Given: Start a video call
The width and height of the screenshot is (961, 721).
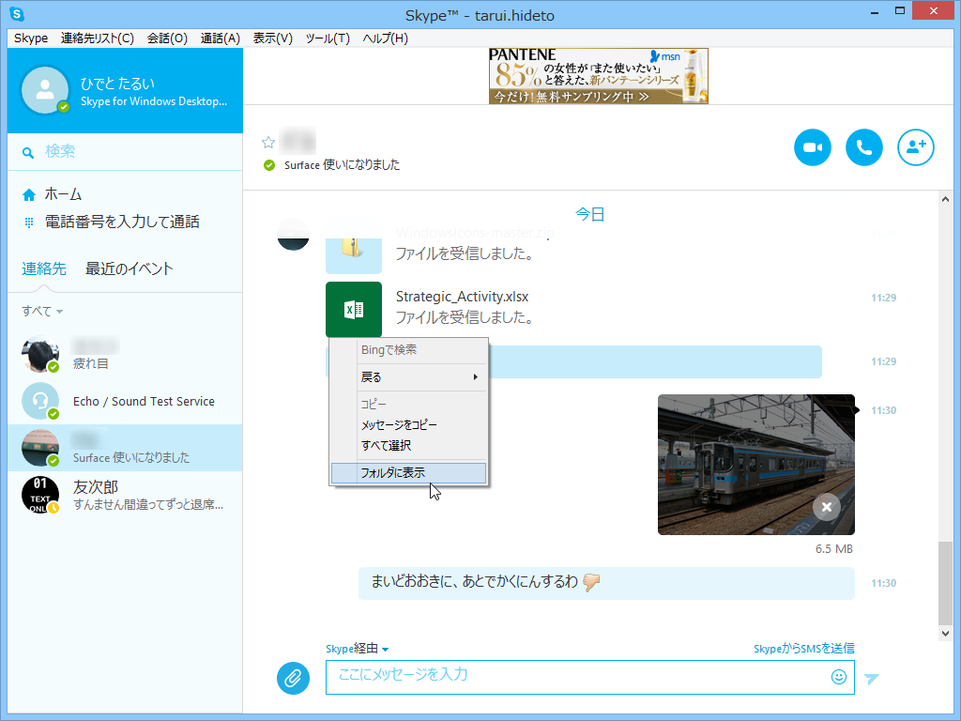Looking at the screenshot, I should (813, 147).
